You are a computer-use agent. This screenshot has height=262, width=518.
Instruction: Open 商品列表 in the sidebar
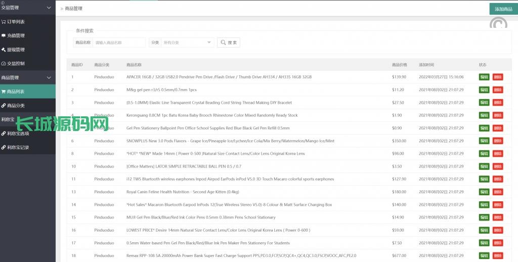16,92
